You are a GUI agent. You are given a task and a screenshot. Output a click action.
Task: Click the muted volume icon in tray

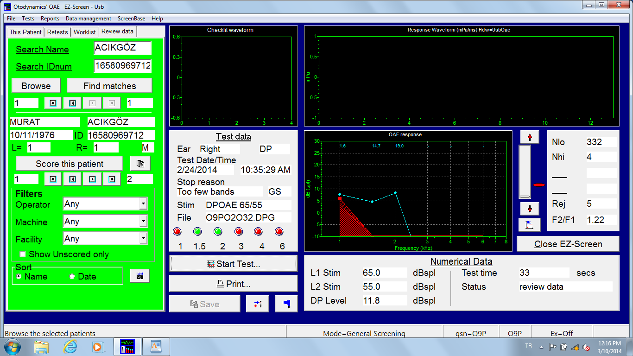pyautogui.click(x=586, y=347)
